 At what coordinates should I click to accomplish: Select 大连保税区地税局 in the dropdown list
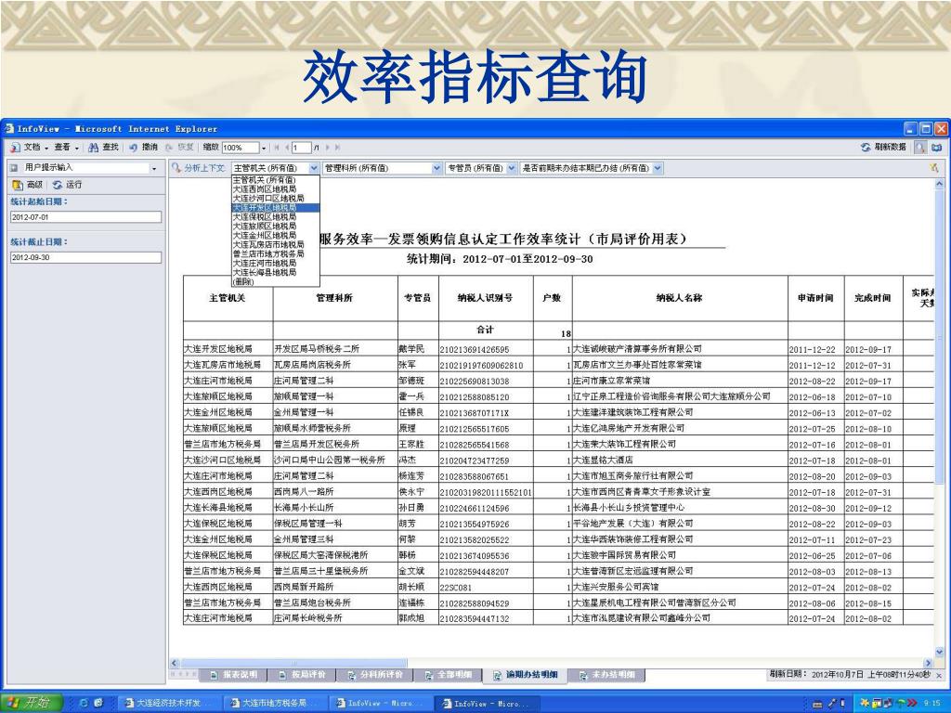[275, 216]
